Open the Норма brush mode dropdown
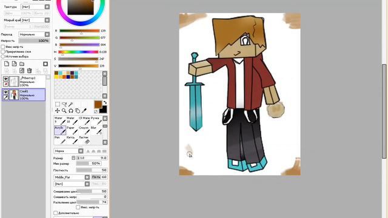 (x=69, y=151)
